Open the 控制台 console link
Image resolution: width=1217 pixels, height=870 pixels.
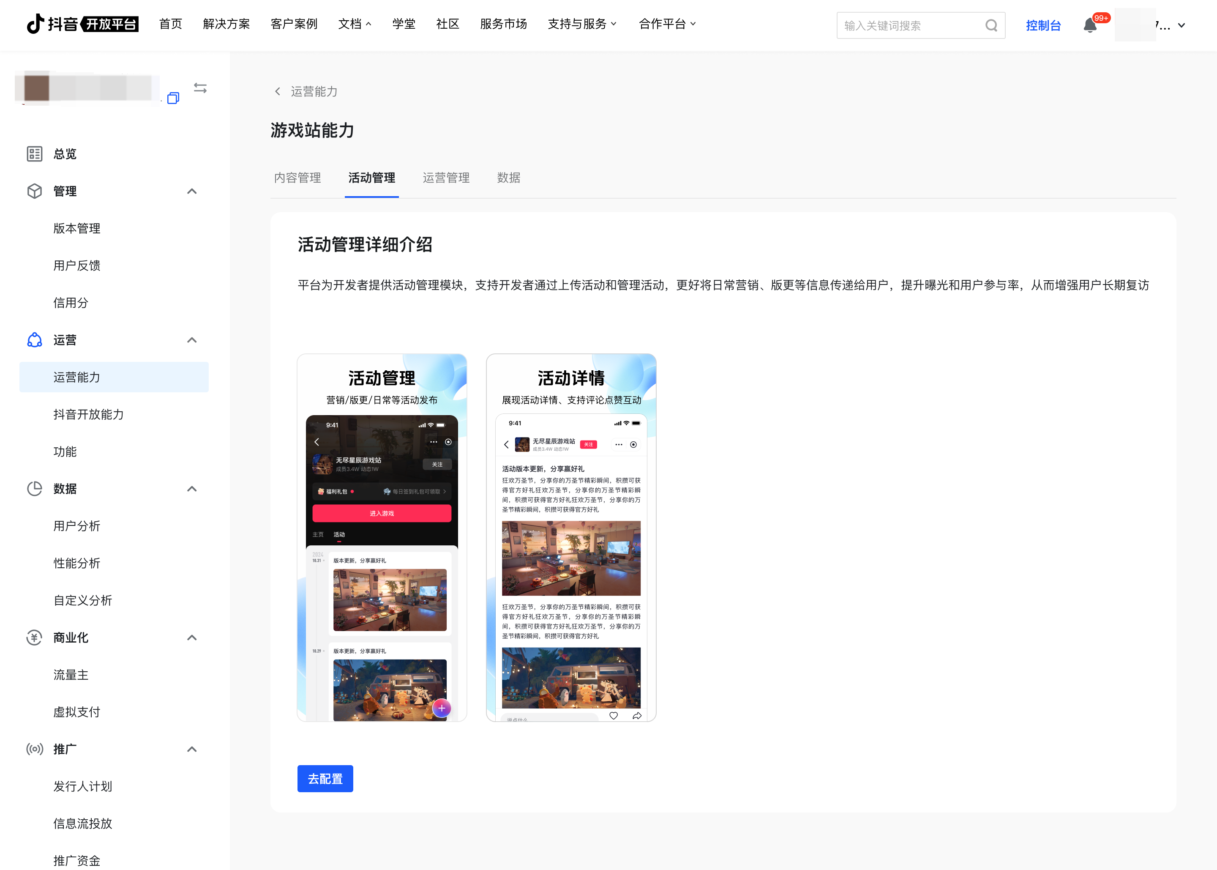coord(1043,25)
